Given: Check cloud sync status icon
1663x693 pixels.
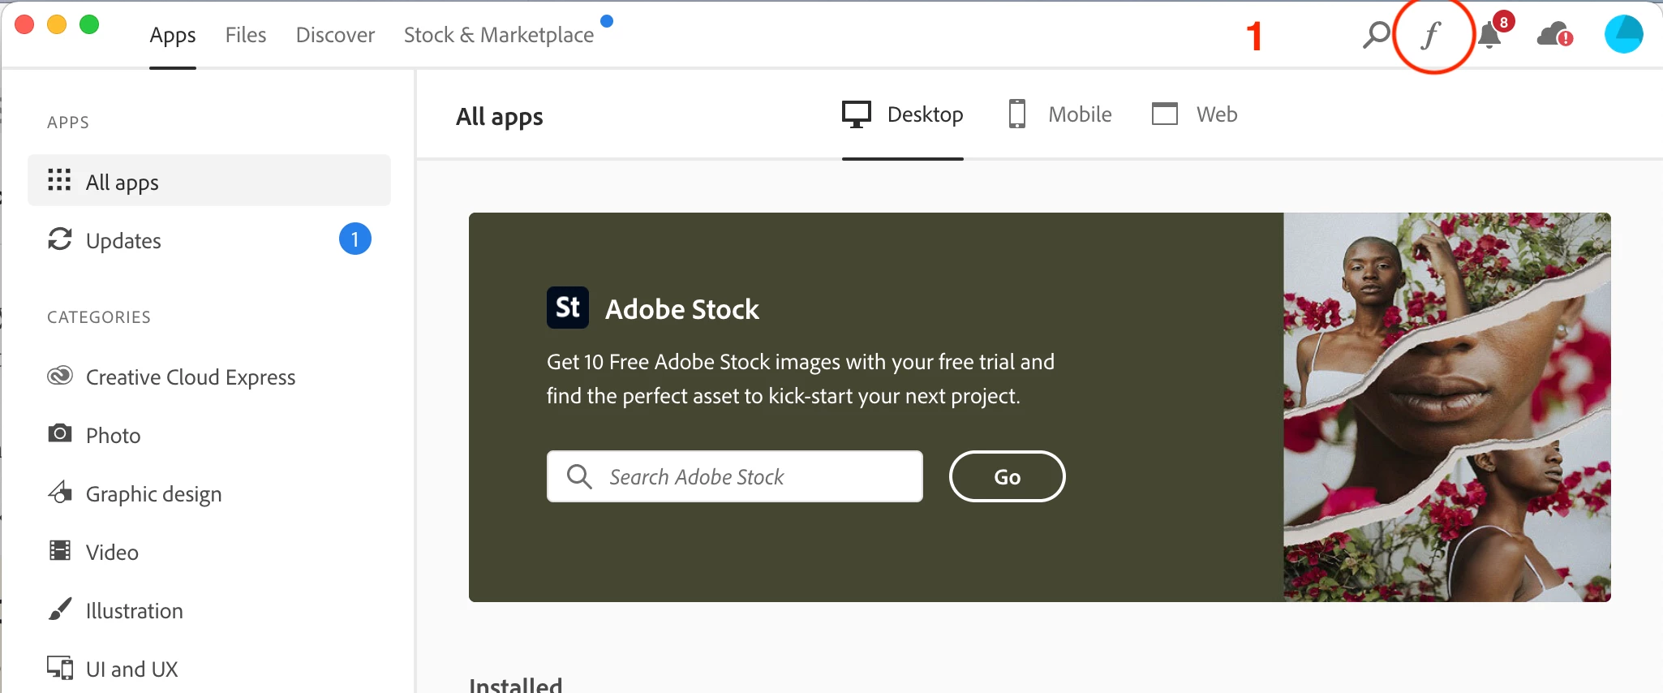Looking at the screenshot, I should pos(1555,35).
